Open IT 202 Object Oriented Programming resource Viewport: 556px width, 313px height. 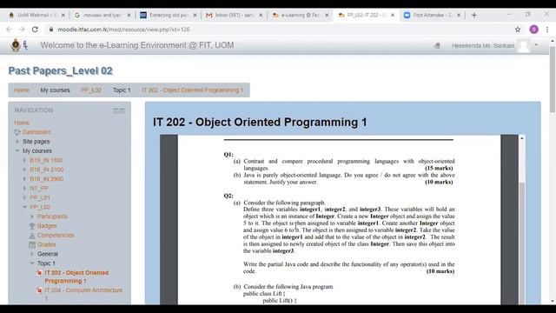pyautogui.click(x=76, y=276)
